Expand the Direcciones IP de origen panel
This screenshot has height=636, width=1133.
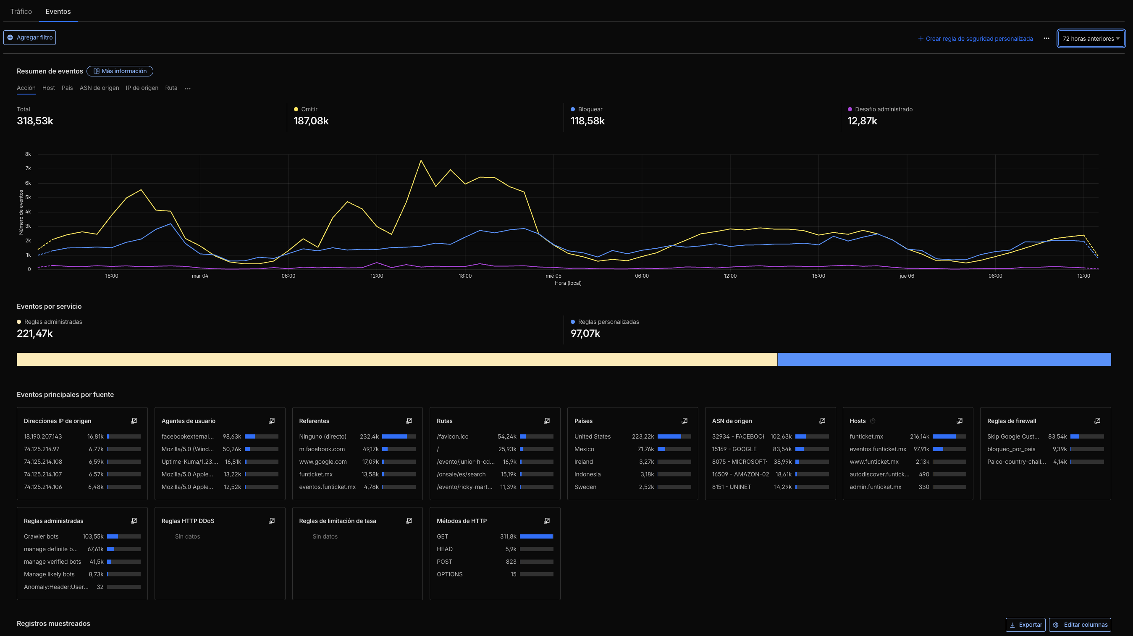click(134, 421)
